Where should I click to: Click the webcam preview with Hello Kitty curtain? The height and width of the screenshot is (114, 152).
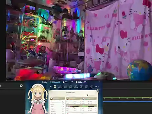[79, 40]
